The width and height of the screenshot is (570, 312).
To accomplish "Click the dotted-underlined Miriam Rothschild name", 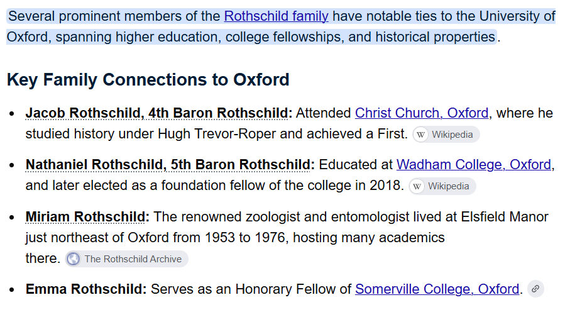I will pos(85,217).
